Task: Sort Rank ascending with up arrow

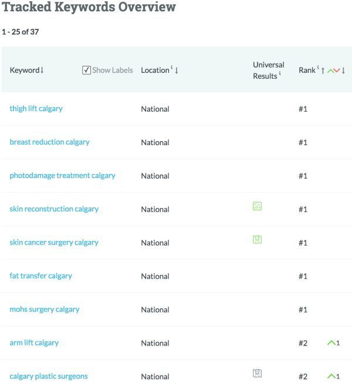Action: [323, 71]
